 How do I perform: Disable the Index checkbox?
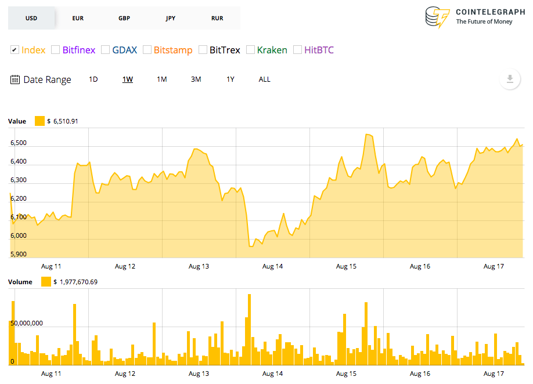click(14, 50)
